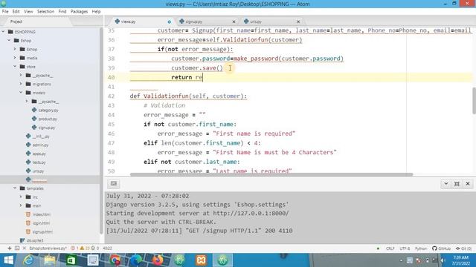476x267 pixels.
Task: Click the editor vertical scrollbar thumb
Action: click(x=474, y=101)
